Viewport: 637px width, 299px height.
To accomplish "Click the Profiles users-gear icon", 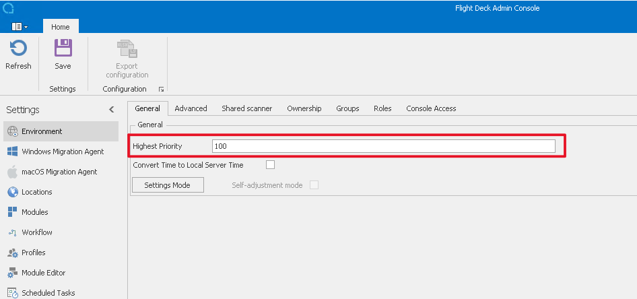I will pyautogui.click(x=13, y=253).
